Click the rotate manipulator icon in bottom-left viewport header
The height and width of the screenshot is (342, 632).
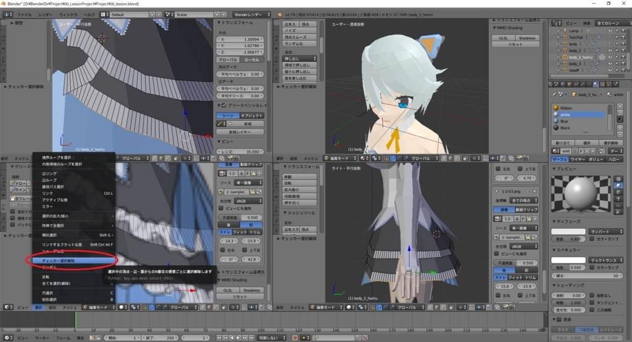point(158,307)
